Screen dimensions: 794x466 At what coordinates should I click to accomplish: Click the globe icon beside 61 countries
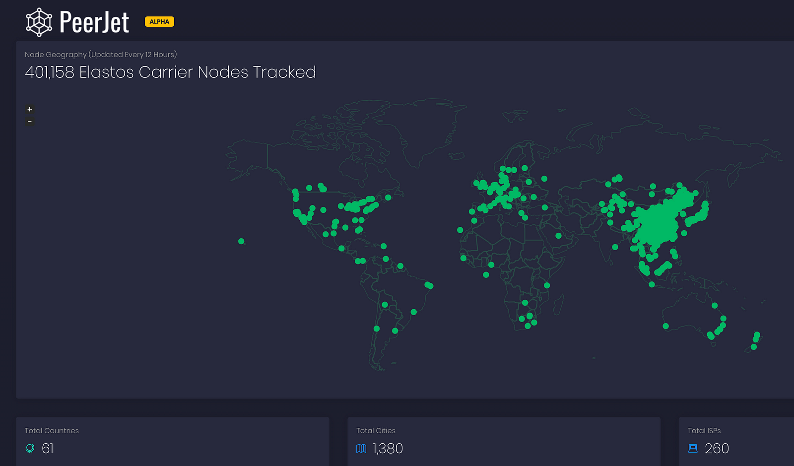coord(30,449)
